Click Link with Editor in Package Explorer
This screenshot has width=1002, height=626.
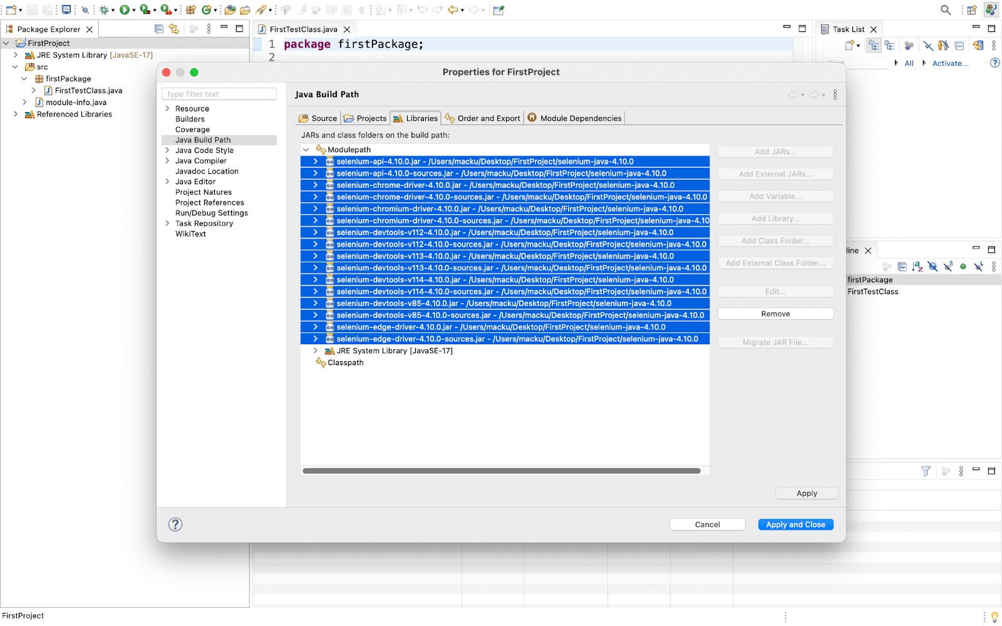pyautogui.click(x=174, y=29)
